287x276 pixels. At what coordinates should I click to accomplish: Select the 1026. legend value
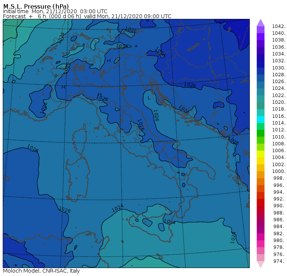point(279,82)
